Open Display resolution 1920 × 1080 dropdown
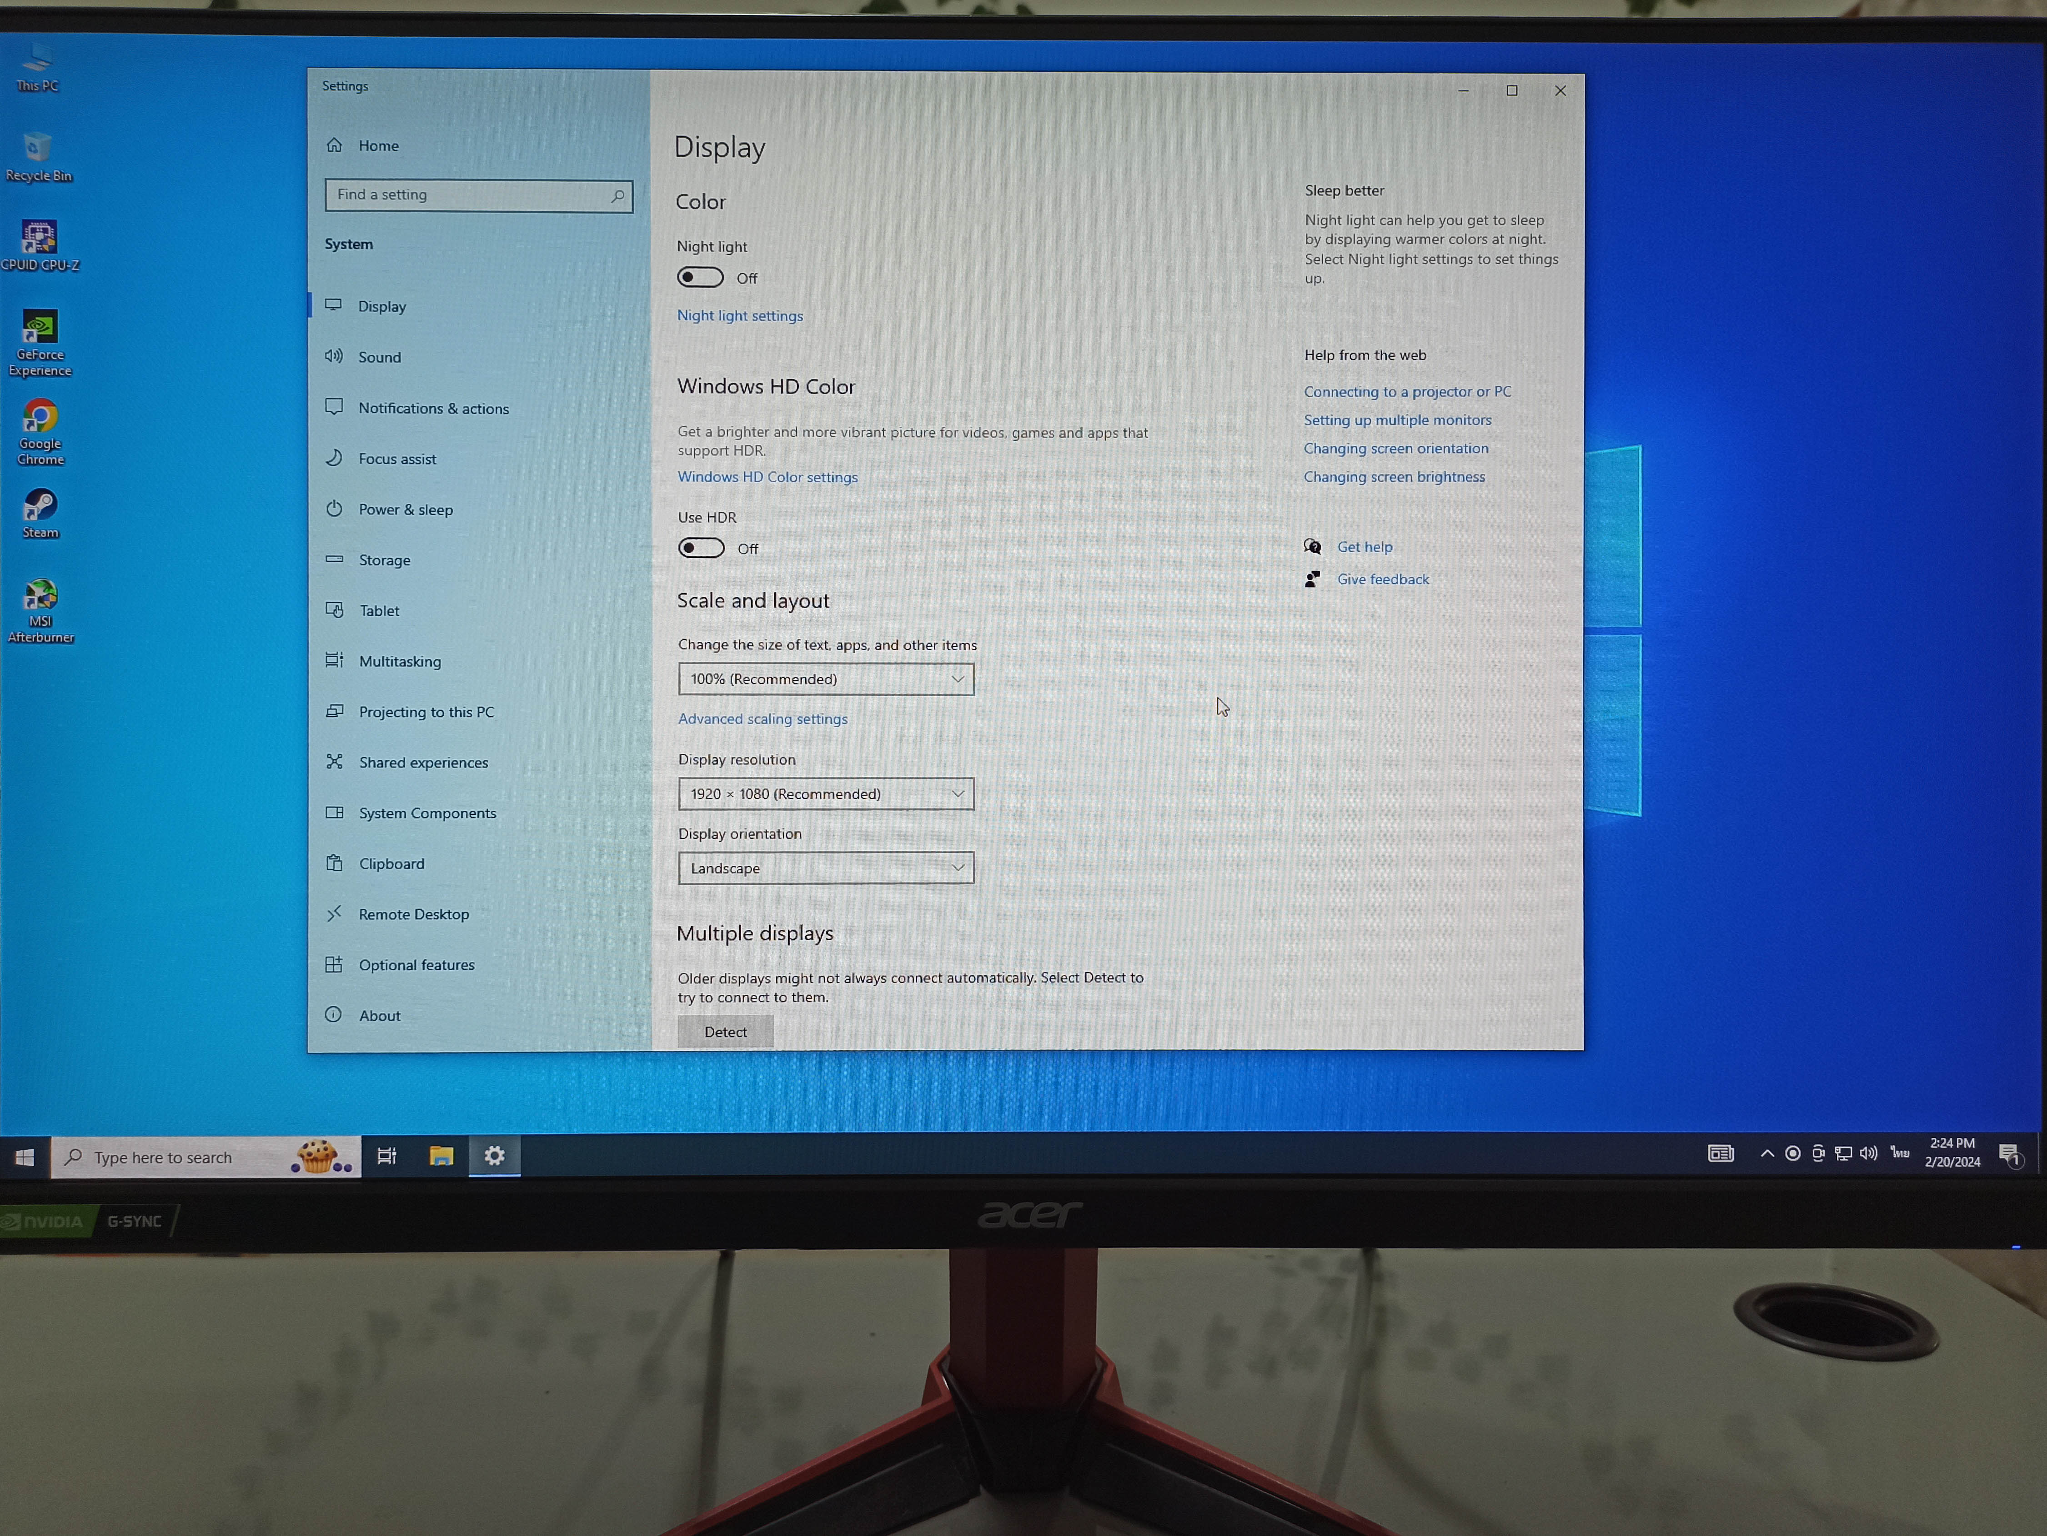 tap(825, 793)
